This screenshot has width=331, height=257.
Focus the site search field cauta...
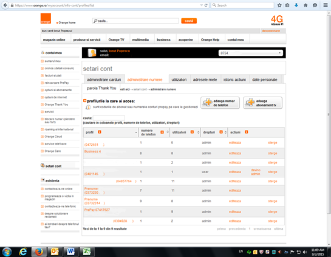135,21
